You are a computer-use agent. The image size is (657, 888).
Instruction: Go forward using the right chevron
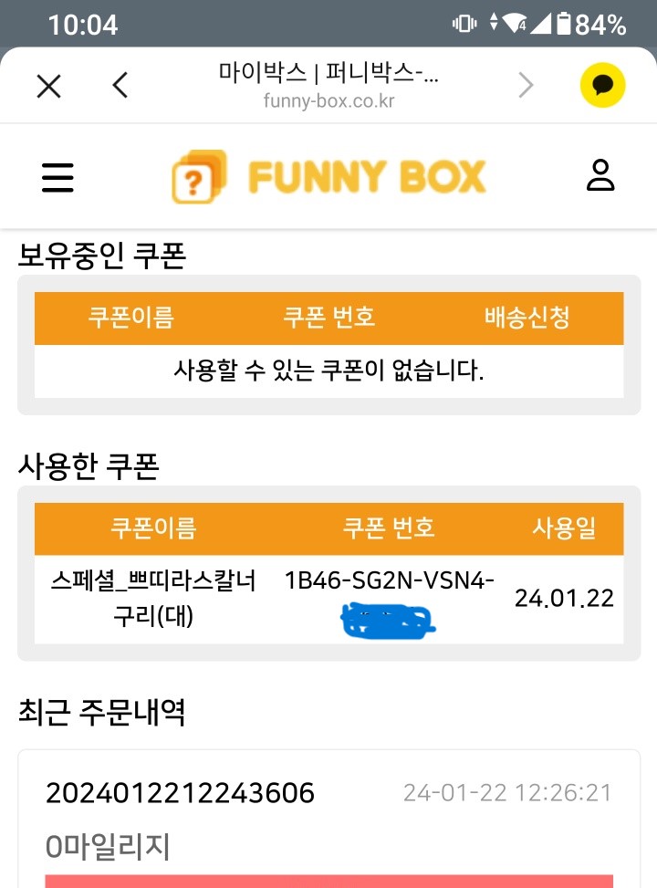pos(526,86)
